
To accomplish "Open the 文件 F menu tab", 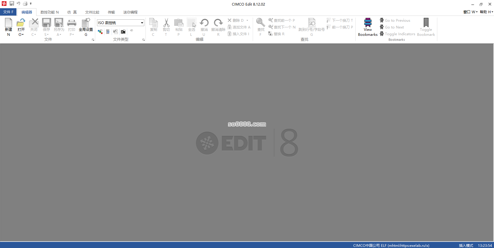I will tap(8, 12).
